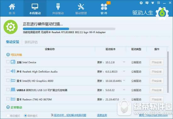Select the 最新模式 radio button
Screen dimensions: 173x119
click(25, 116)
